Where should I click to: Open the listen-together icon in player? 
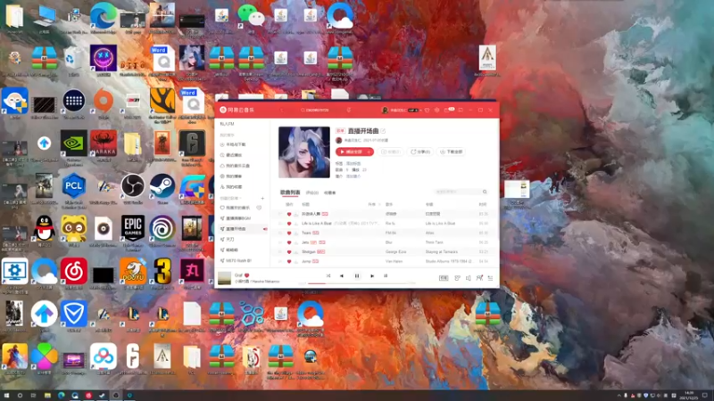[x=479, y=278]
